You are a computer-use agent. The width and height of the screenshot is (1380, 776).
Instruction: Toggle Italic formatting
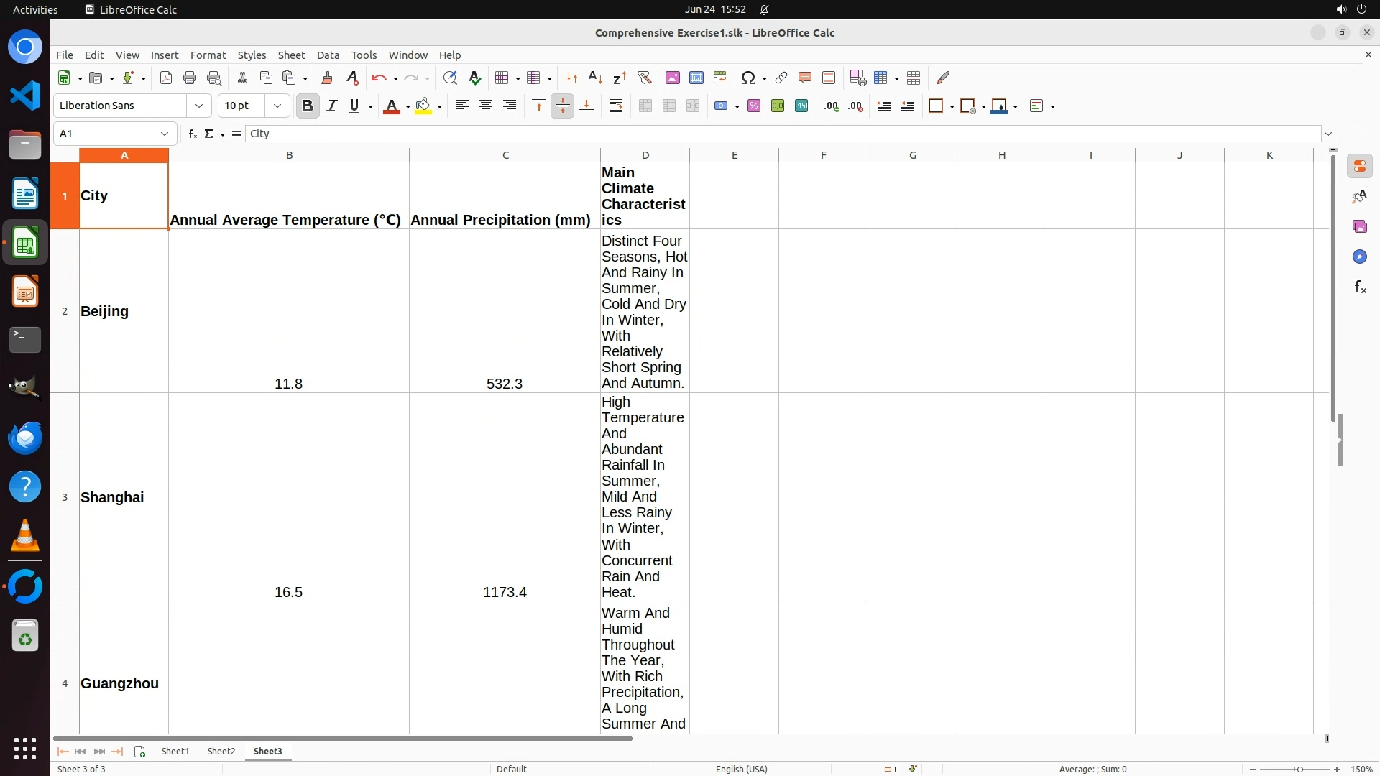click(x=331, y=106)
